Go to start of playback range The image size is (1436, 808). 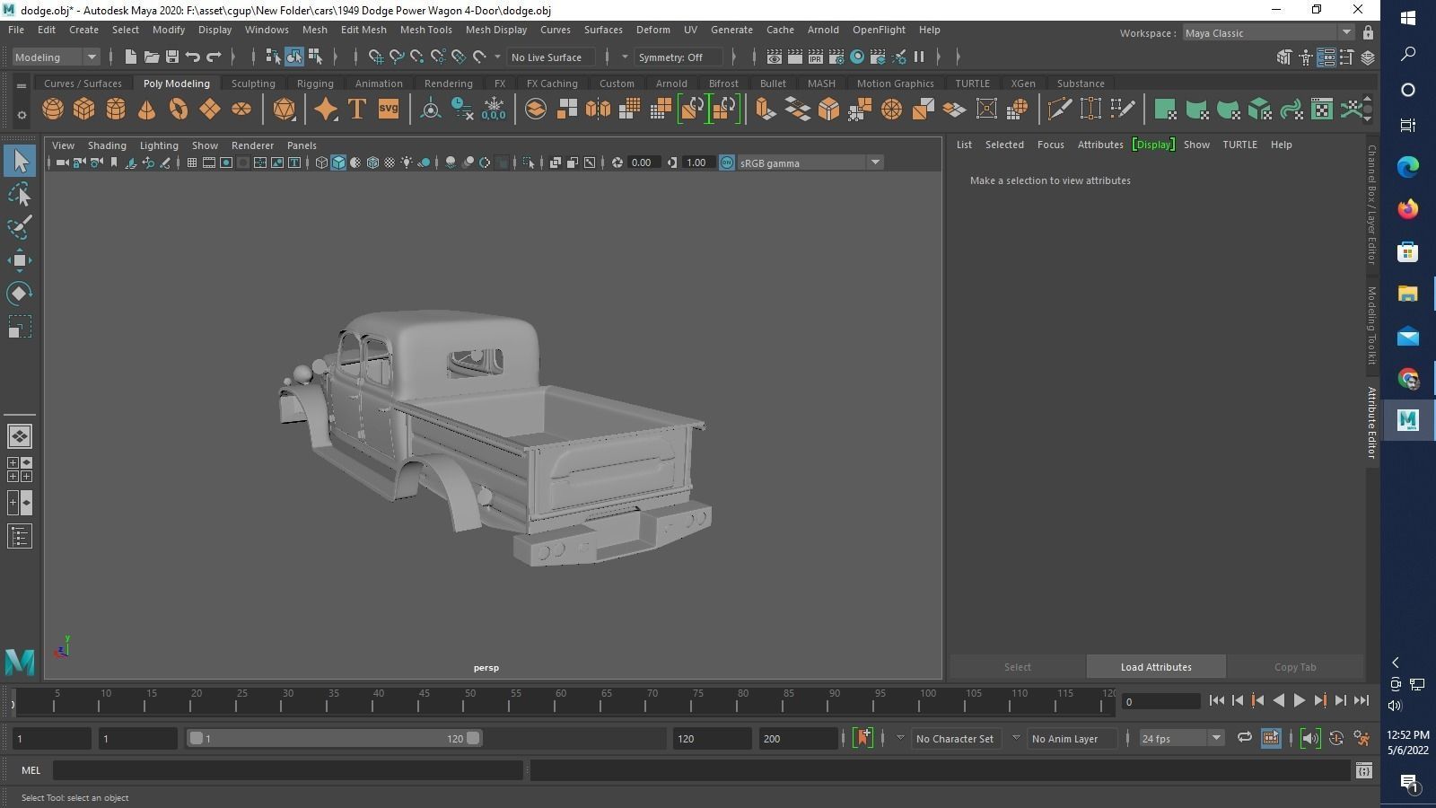1217,701
